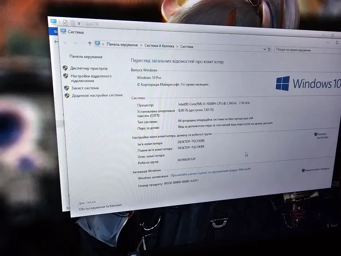Click the shield icon beside Настройки віддаленого підключення

coord(66,76)
